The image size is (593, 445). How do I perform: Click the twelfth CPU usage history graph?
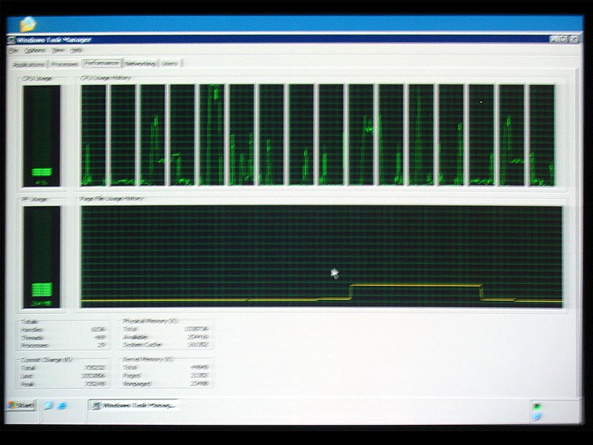tap(422, 134)
